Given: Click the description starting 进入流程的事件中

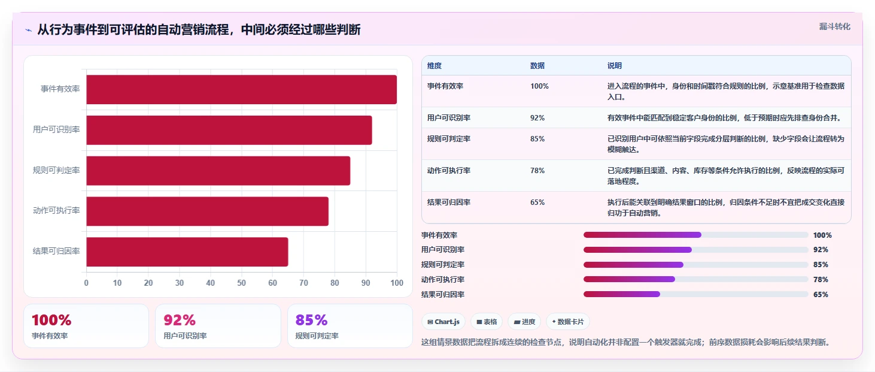Looking at the screenshot, I should [x=726, y=91].
